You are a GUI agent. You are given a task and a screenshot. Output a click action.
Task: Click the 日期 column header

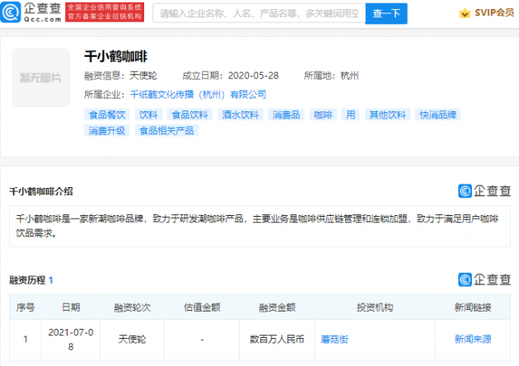71,307
